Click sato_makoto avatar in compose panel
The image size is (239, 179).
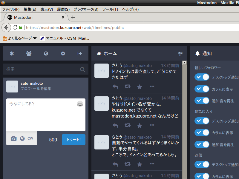click(12, 87)
